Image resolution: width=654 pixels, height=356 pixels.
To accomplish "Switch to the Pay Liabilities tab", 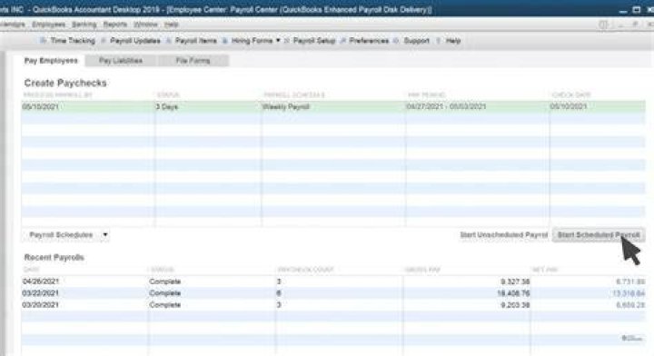I will point(121,61).
